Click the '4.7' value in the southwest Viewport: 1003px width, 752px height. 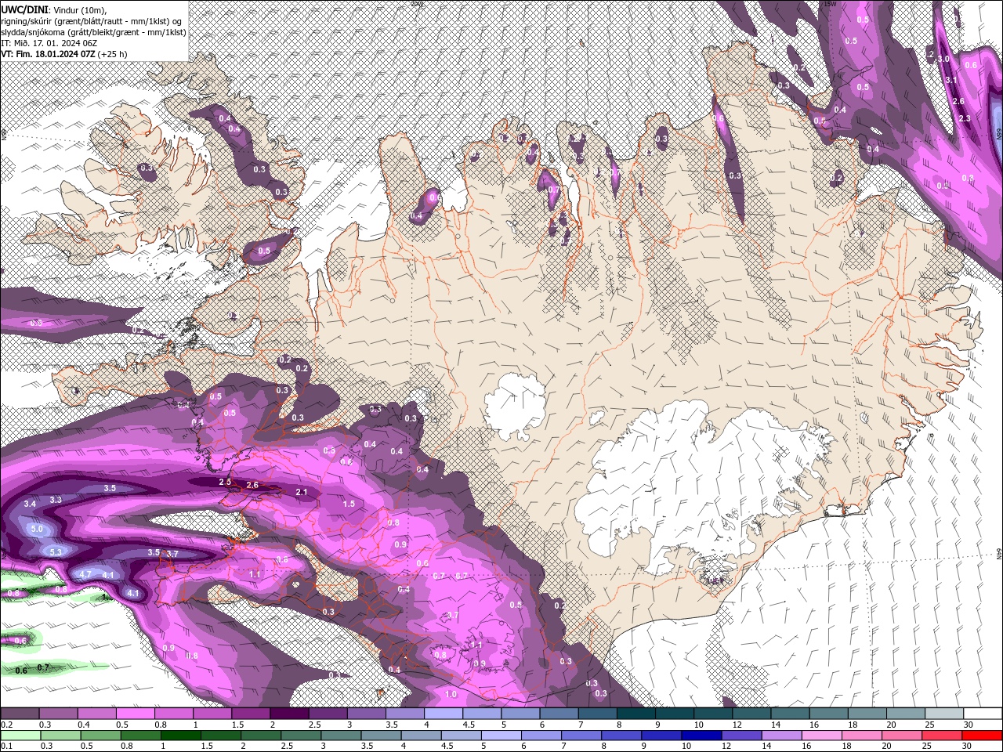[x=86, y=574]
